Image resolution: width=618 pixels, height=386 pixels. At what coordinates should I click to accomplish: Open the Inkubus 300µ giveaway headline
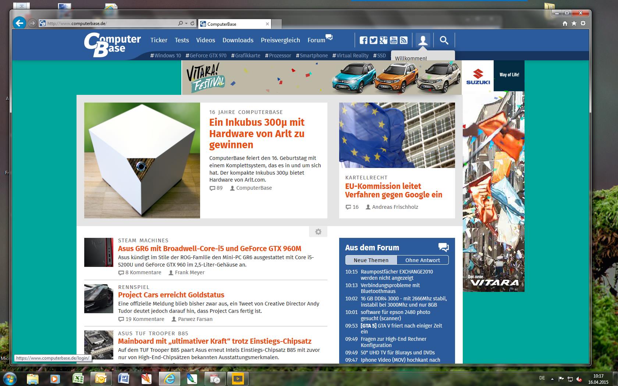(257, 133)
